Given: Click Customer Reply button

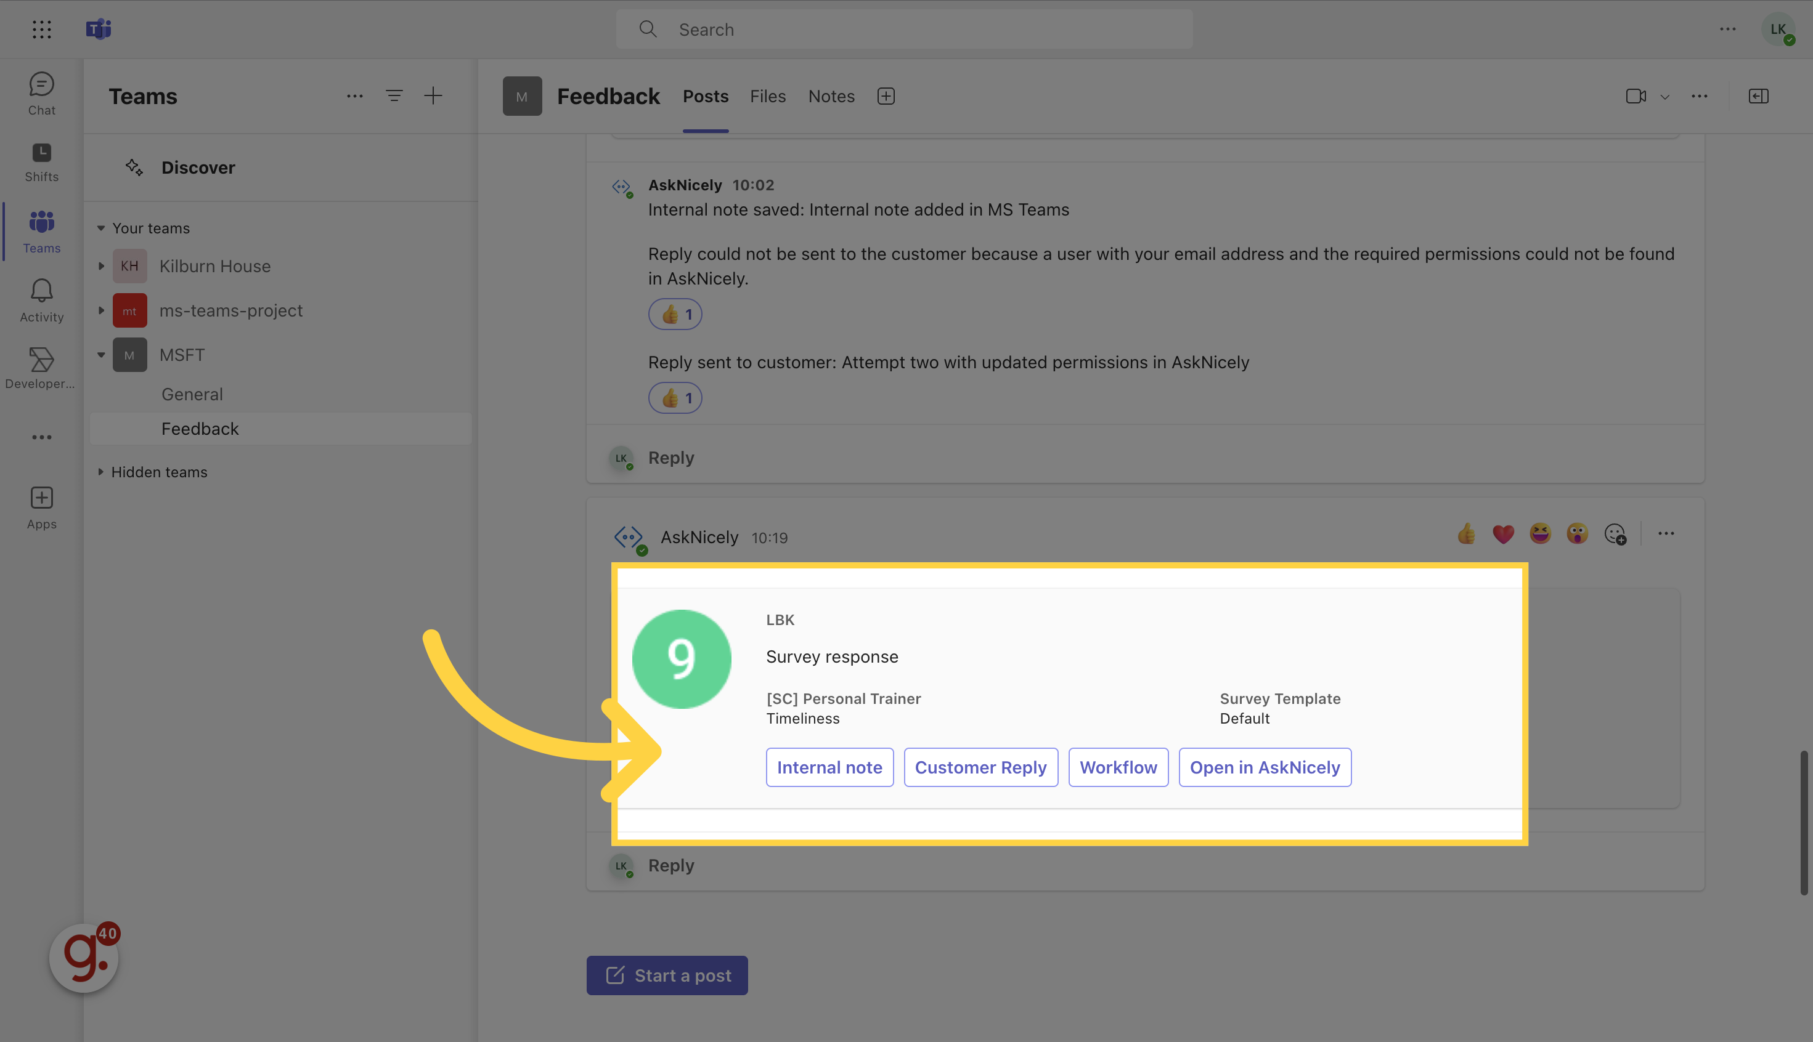Looking at the screenshot, I should coord(980,767).
